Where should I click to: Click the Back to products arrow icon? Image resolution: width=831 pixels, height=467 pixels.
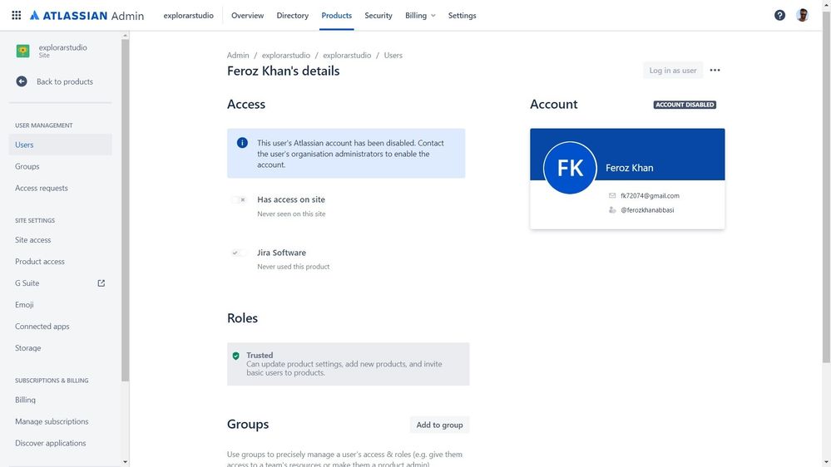(x=21, y=81)
